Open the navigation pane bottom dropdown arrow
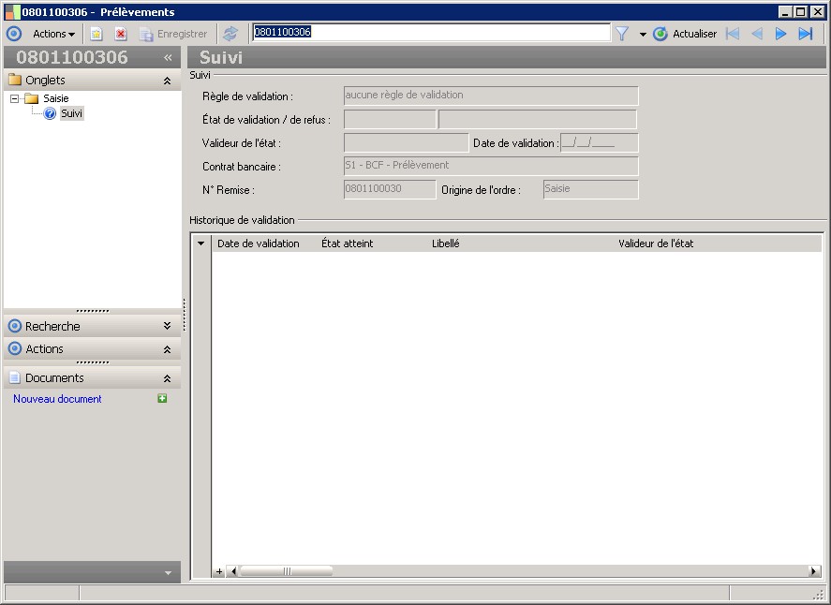 point(168,572)
